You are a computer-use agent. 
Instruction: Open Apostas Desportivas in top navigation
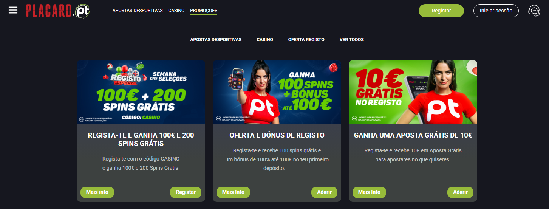[x=138, y=11]
